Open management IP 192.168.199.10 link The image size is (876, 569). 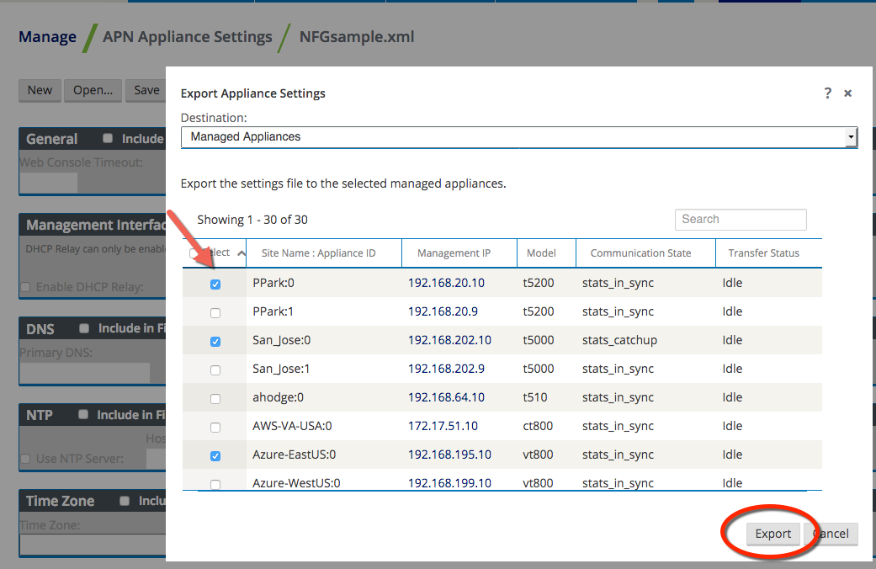coord(449,483)
